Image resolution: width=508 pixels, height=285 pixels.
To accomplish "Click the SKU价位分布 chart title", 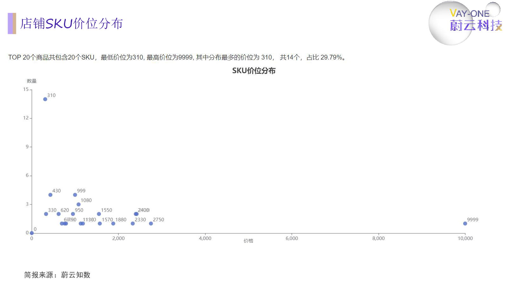I will click(x=254, y=71).
